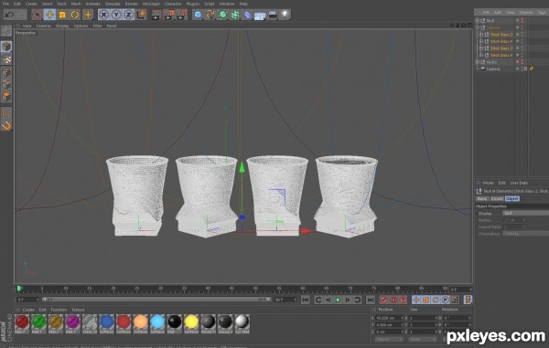This screenshot has width=549, height=348.
Task: Click the green timeline playhead marker
Action: point(19,289)
